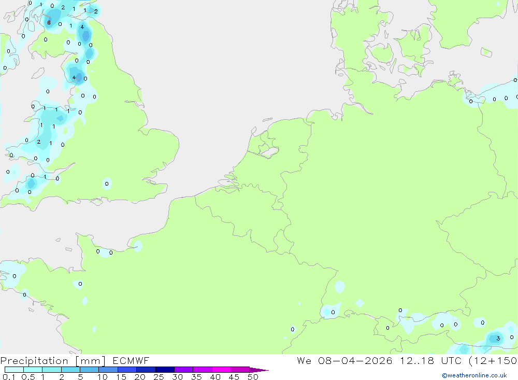Click the over-50 mm legend arrow tip
The image size is (518, 380).
pyautogui.click(x=260, y=370)
